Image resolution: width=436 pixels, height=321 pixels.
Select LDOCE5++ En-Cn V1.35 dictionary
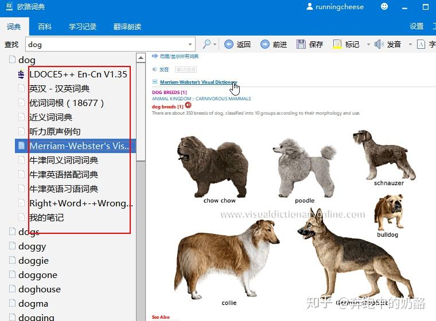(x=78, y=74)
